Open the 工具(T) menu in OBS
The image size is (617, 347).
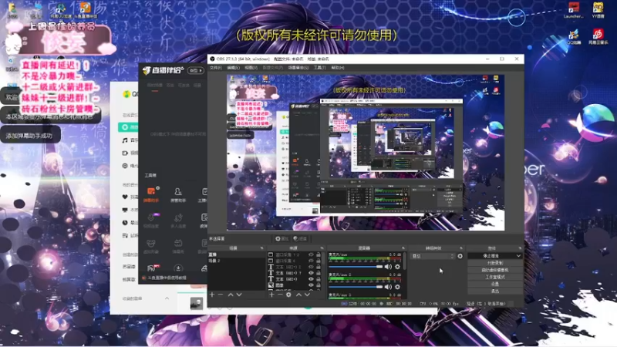click(x=319, y=68)
